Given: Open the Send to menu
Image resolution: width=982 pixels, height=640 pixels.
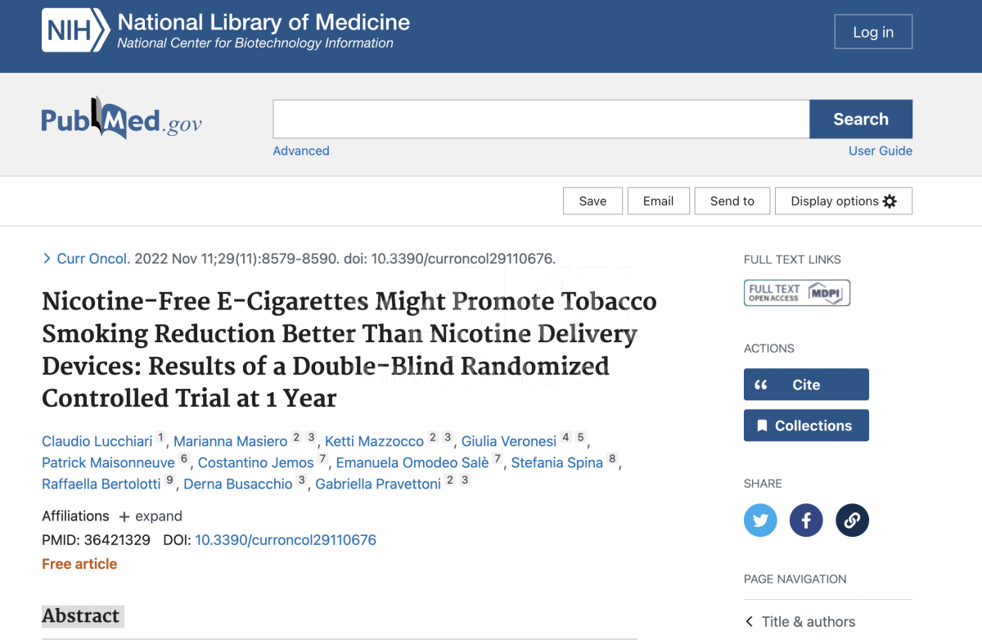Looking at the screenshot, I should point(732,201).
